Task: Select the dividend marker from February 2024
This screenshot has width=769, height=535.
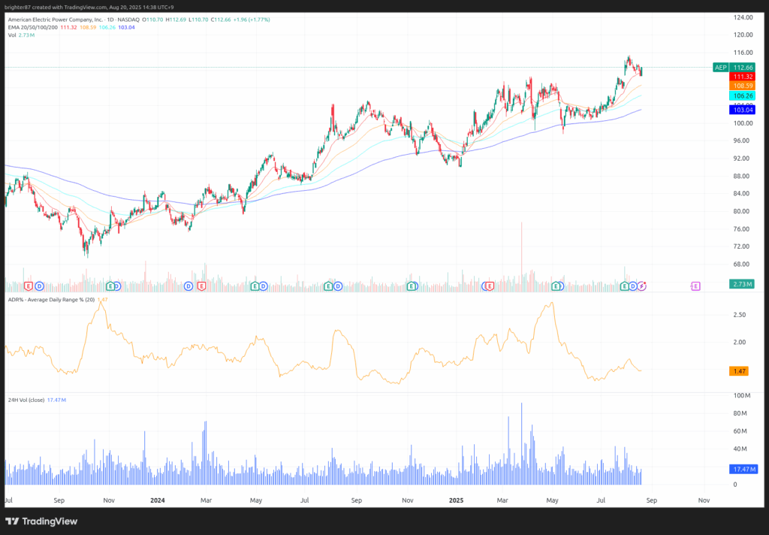Action: click(x=188, y=286)
